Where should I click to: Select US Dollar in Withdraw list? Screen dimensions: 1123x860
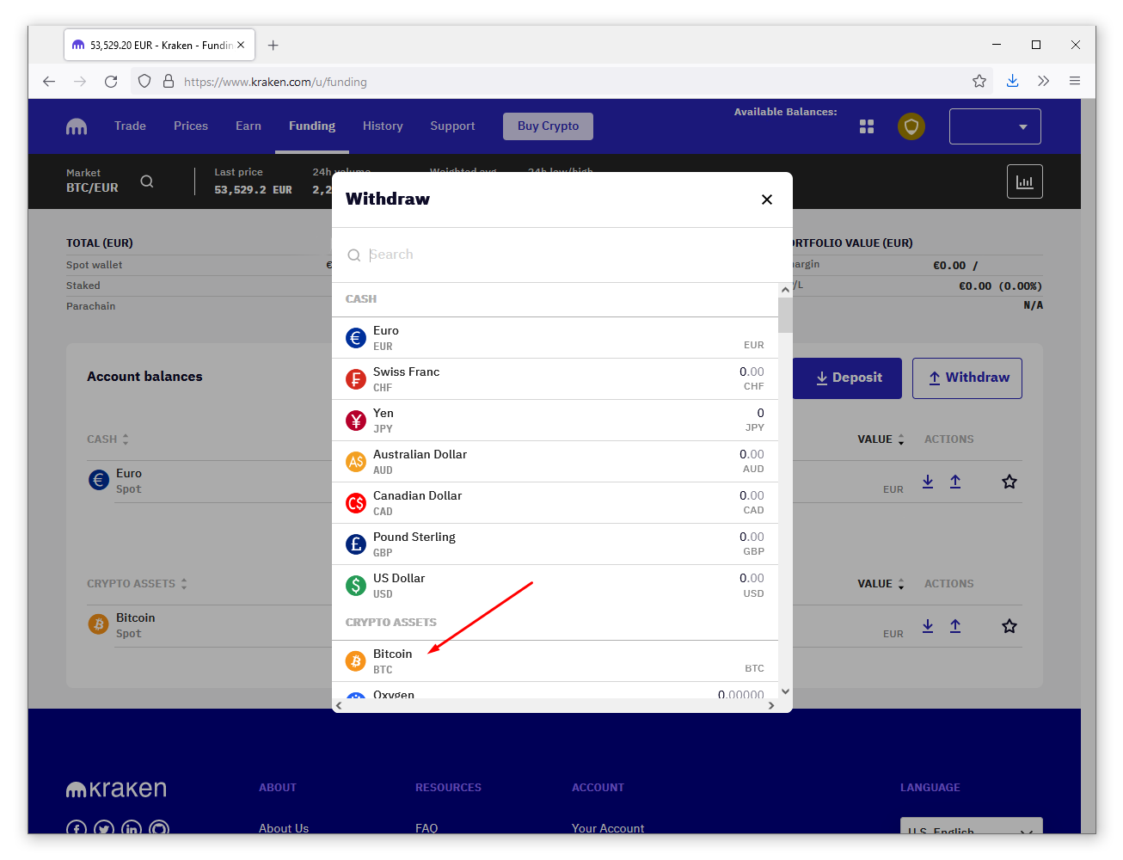point(555,586)
